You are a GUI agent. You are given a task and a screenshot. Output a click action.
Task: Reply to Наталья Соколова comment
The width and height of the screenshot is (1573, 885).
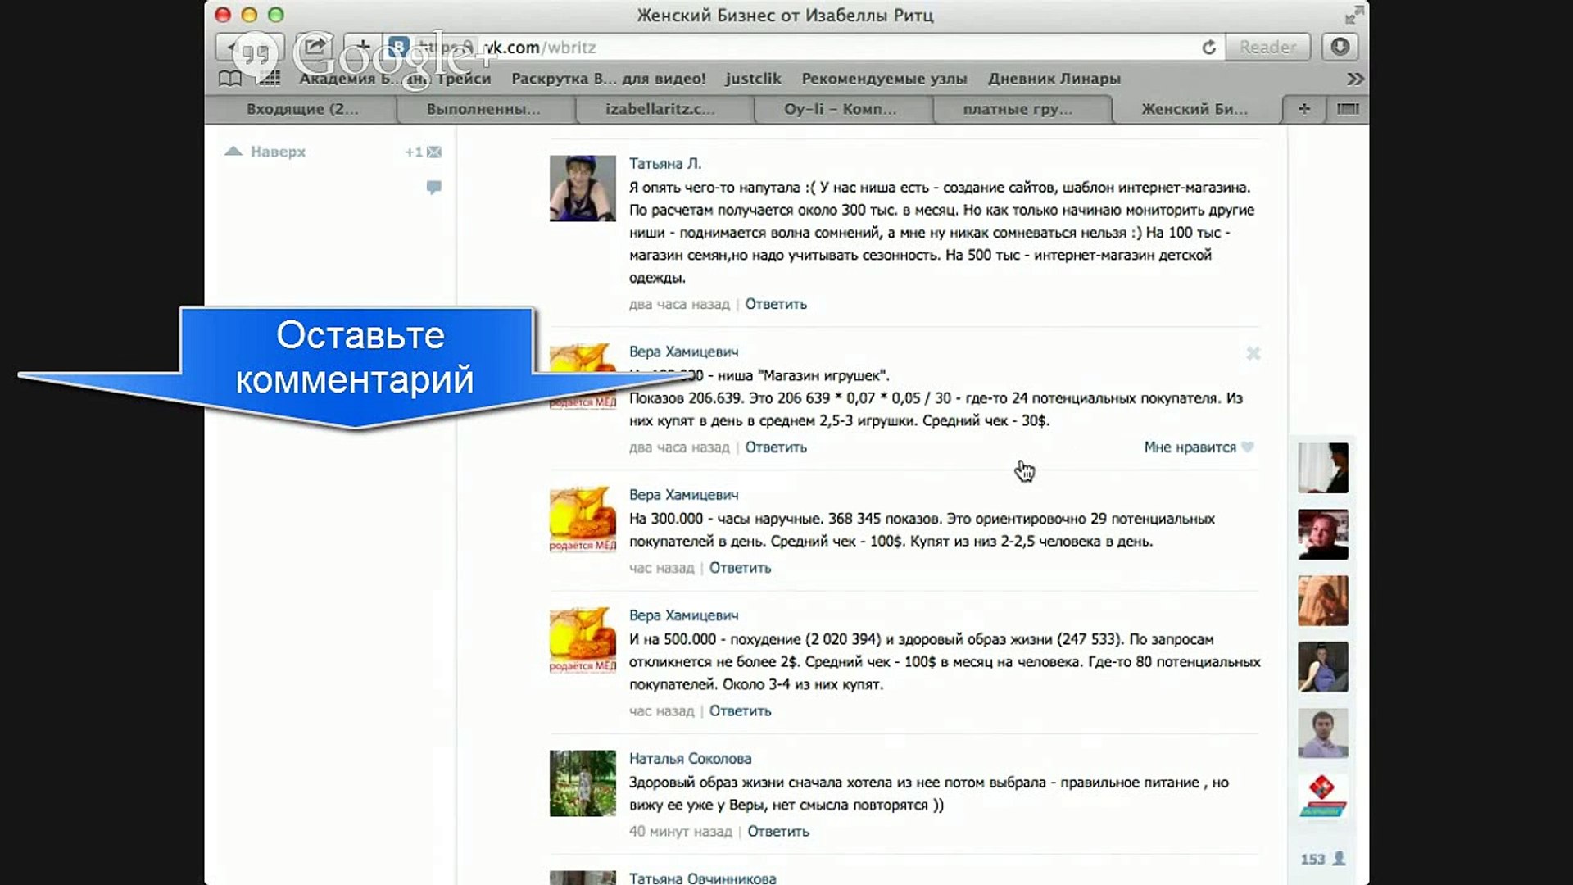pyautogui.click(x=778, y=832)
